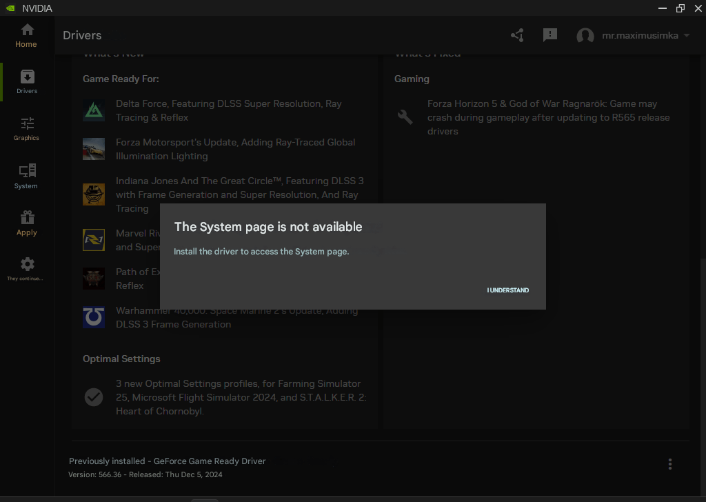Click Version 566.36 release date text
This screenshot has width=706, height=502.
(145, 474)
